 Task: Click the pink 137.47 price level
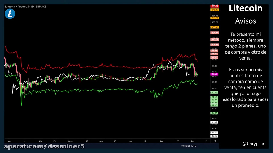[214, 33]
